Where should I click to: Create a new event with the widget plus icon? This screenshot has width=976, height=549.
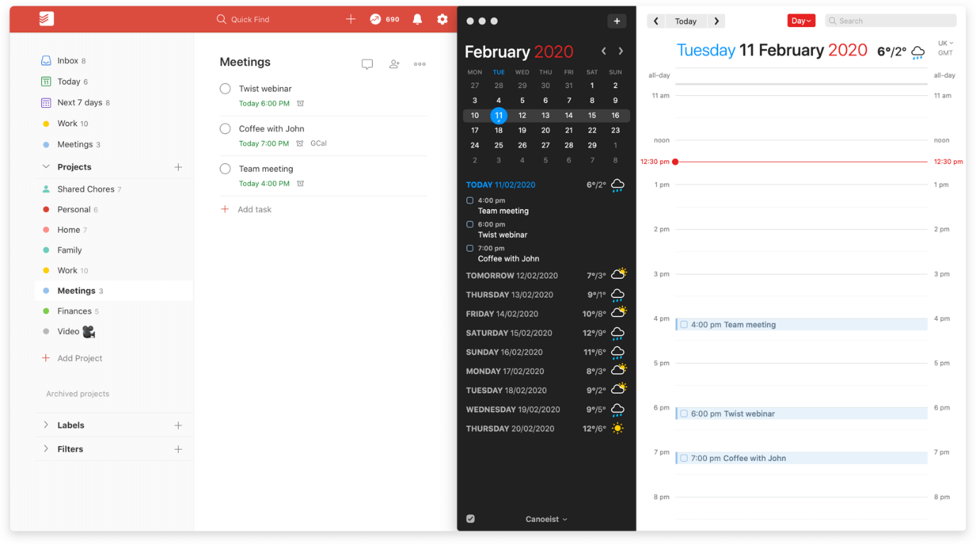[617, 21]
